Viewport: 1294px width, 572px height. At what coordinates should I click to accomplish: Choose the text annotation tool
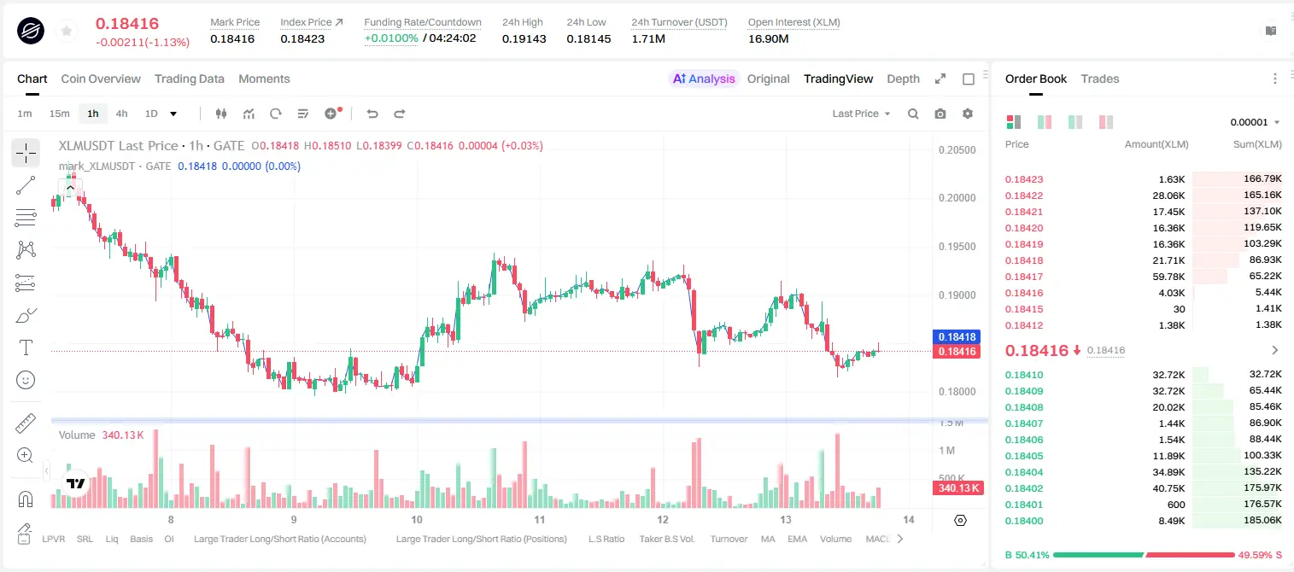pyautogui.click(x=26, y=347)
